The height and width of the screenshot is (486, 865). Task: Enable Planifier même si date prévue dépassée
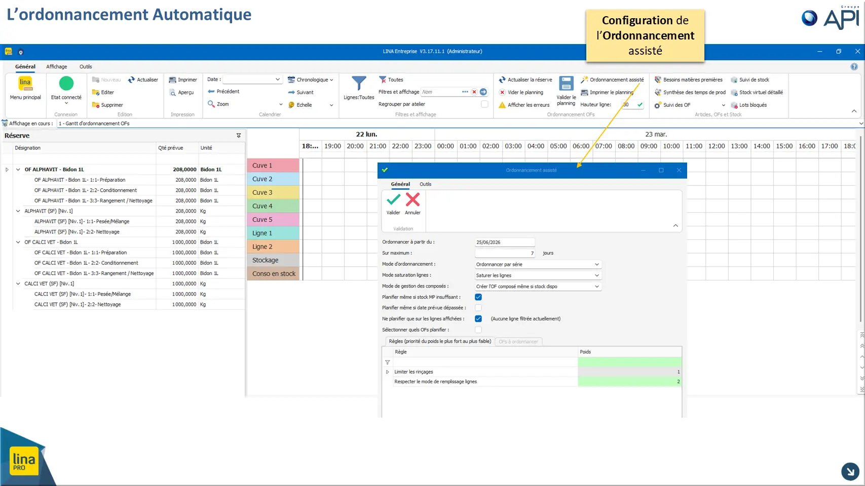pos(478,308)
